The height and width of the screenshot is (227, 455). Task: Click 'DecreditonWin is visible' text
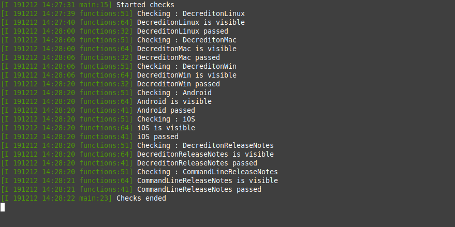[x=187, y=75]
